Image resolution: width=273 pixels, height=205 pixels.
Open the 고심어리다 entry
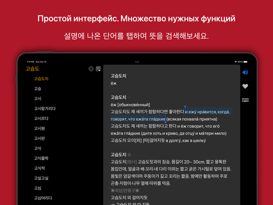pos(43,198)
